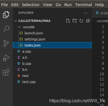Image resolution: width=108 pixels, height=106 pixels.
Task: Open the File menu
Action: point(4,5)
